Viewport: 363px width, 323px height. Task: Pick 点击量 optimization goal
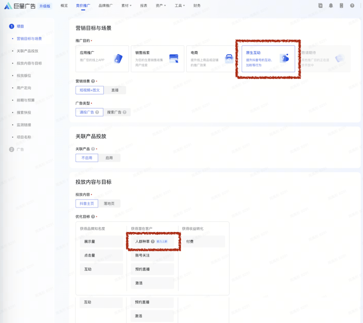[x=102, y=255]
